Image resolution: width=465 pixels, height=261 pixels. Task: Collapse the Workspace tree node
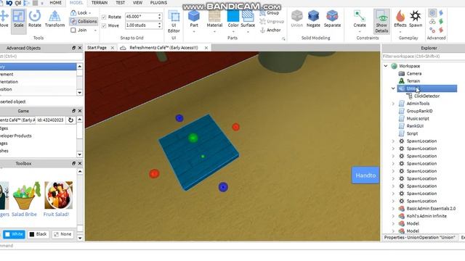click(386, 66)
